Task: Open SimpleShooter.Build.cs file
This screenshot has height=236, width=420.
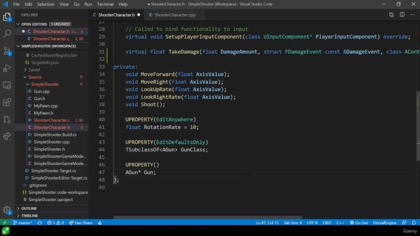Action: pos(55,134)
